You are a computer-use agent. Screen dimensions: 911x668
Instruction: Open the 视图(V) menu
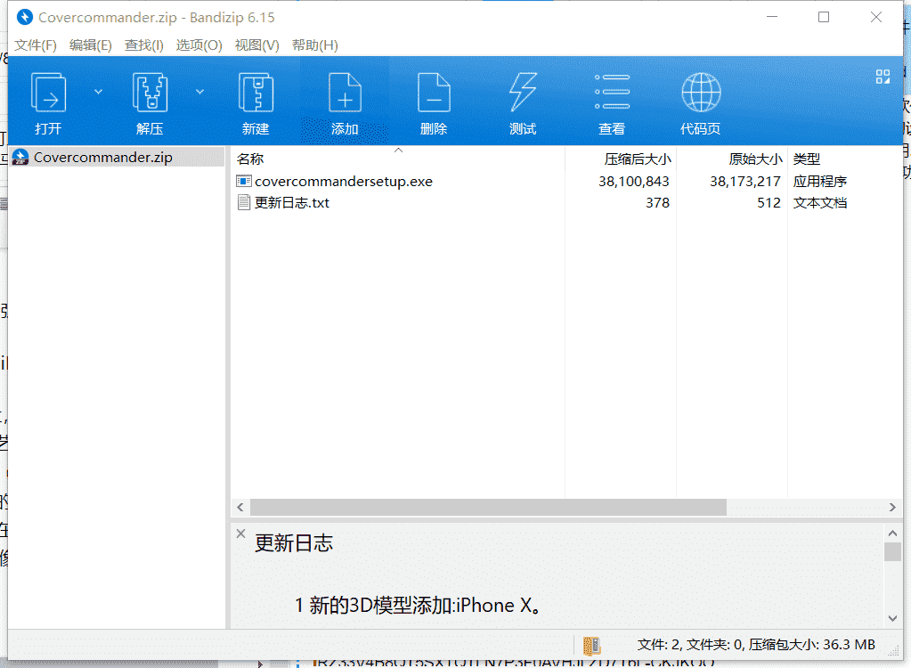tap(256, 45)
